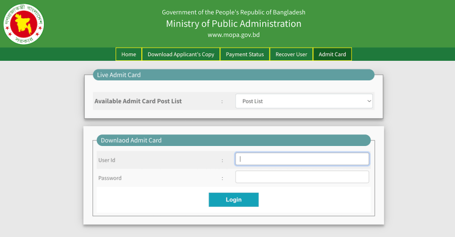The image size is (455, 237).
Task: Click the Live Admit Card section header
Action: [x=119, y=75]
